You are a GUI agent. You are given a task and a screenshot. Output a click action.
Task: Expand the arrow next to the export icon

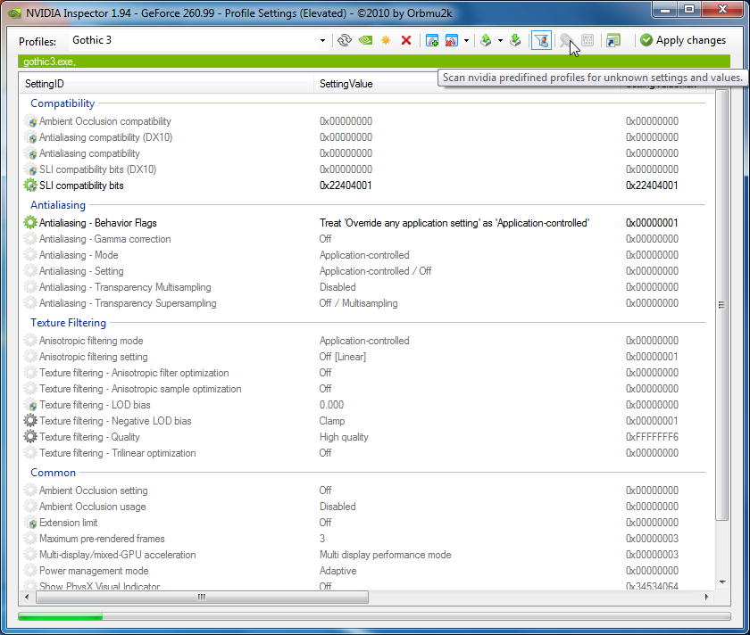[500, 40]
